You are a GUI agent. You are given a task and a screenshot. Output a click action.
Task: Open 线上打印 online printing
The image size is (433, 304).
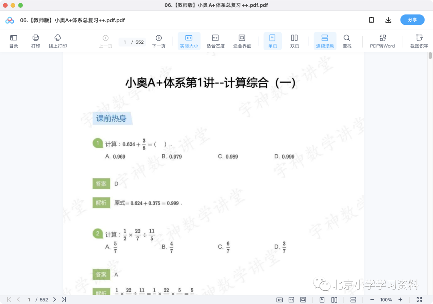click(x=58, y=41)
